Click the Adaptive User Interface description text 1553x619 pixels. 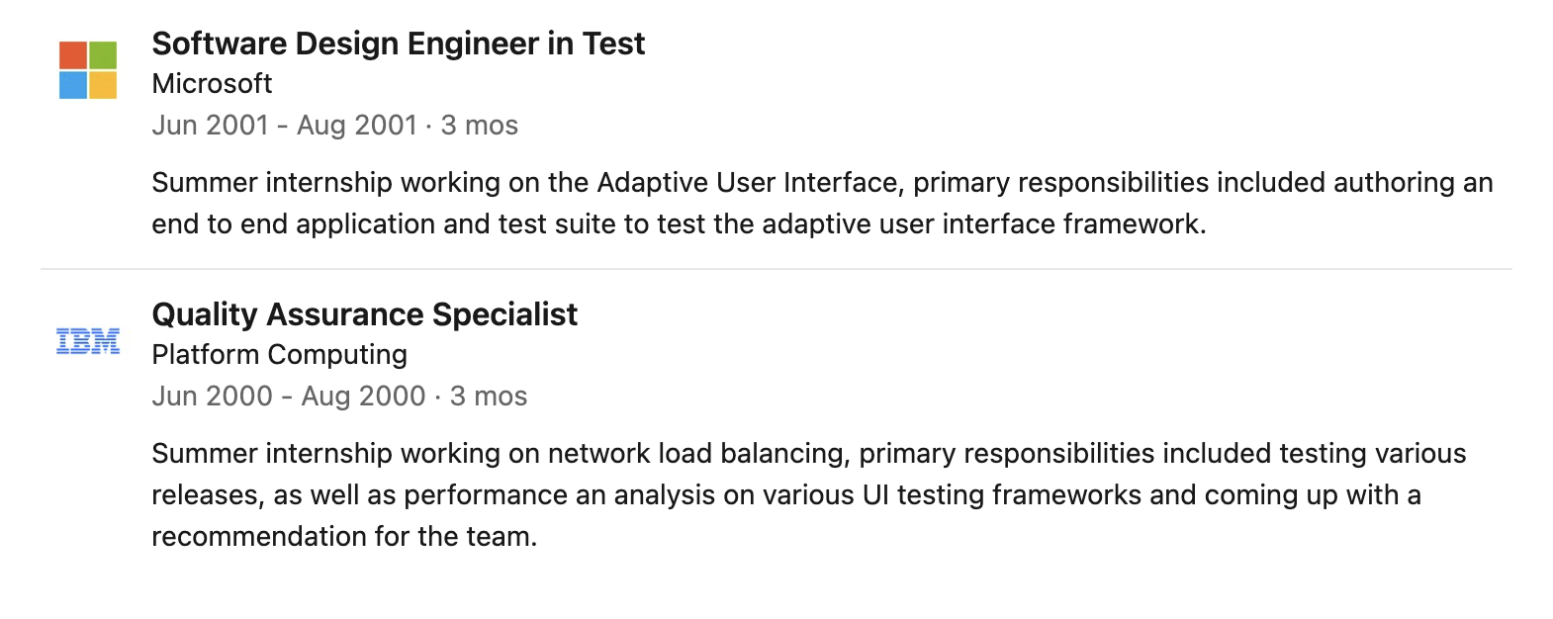pyautogui.click(x=751, y=183)
